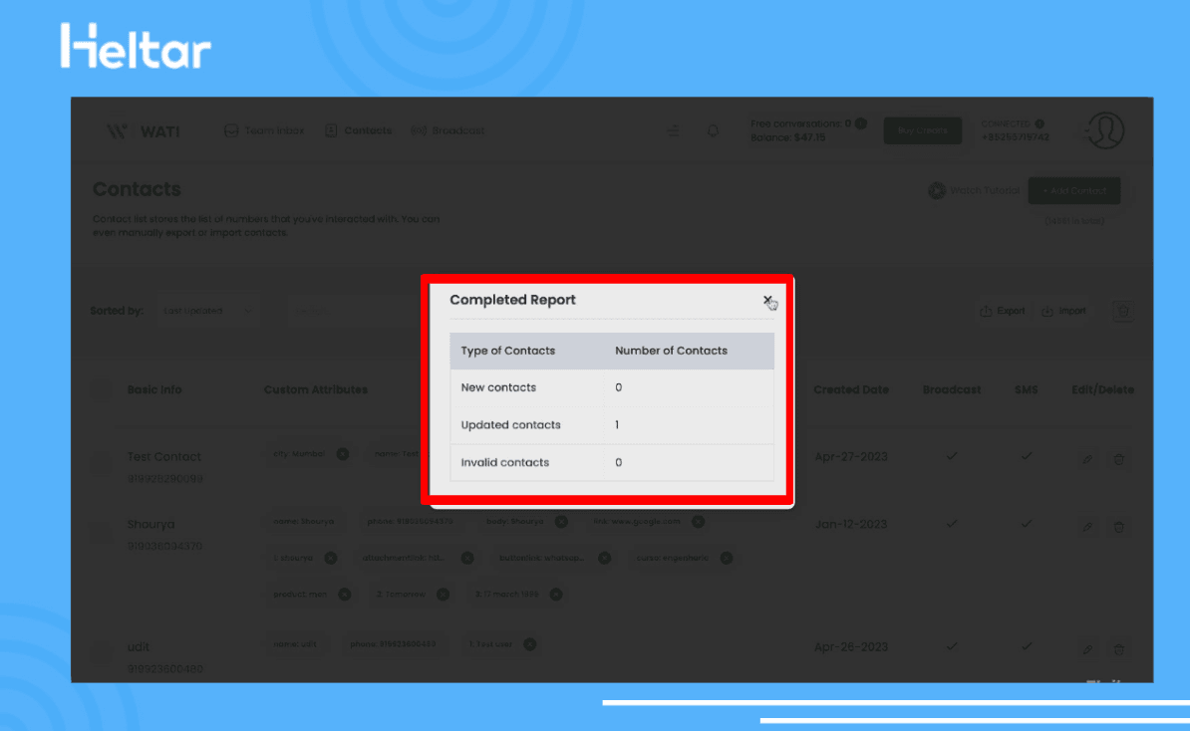Viewport: 1190px width, 731px height.
Task: Close the Completed Report dialog
Action: pyautogui.click(x=766, y=300)
